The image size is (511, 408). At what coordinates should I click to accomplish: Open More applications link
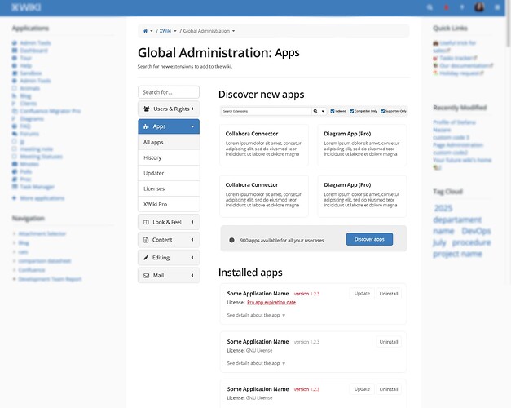[x=42, y=198]
